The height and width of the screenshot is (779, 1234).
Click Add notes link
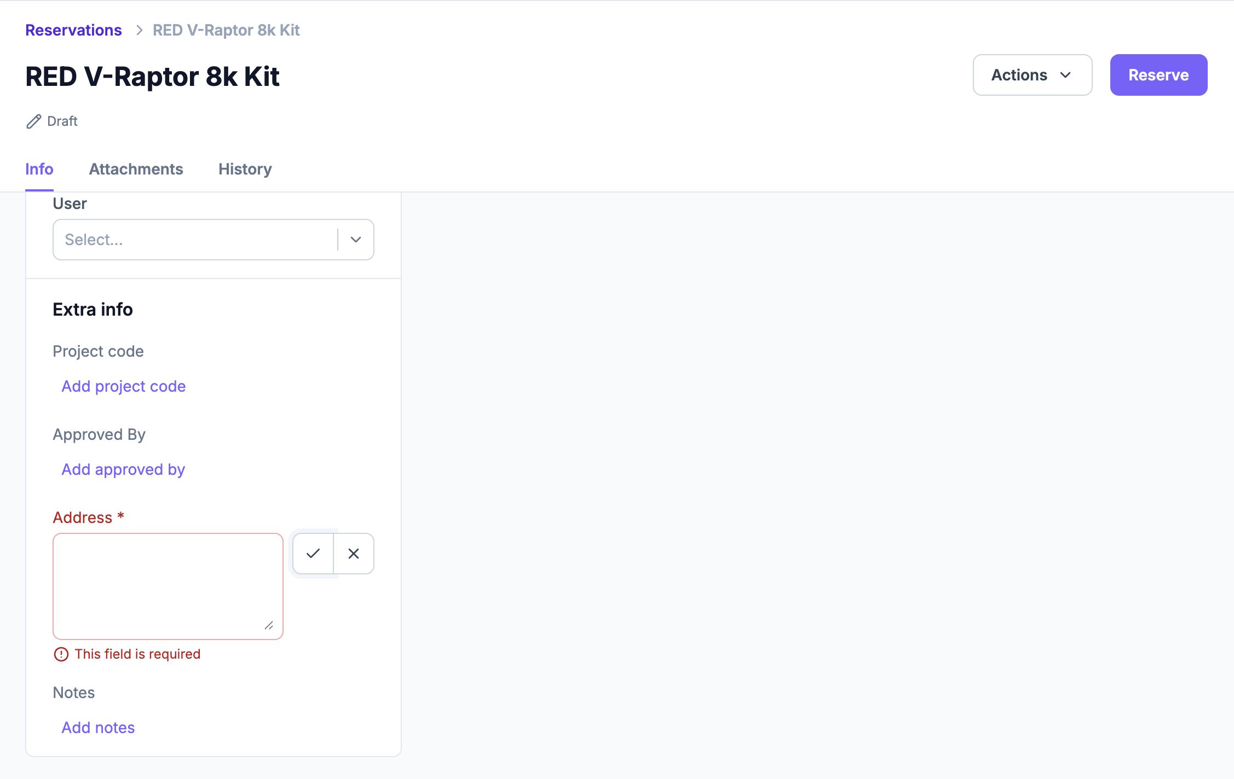(x=98, y=728)
